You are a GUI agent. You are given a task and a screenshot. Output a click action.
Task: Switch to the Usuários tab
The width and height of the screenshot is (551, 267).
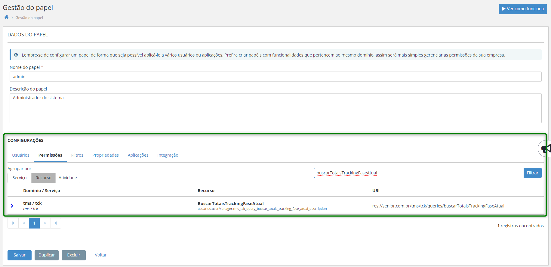point(21,155)
